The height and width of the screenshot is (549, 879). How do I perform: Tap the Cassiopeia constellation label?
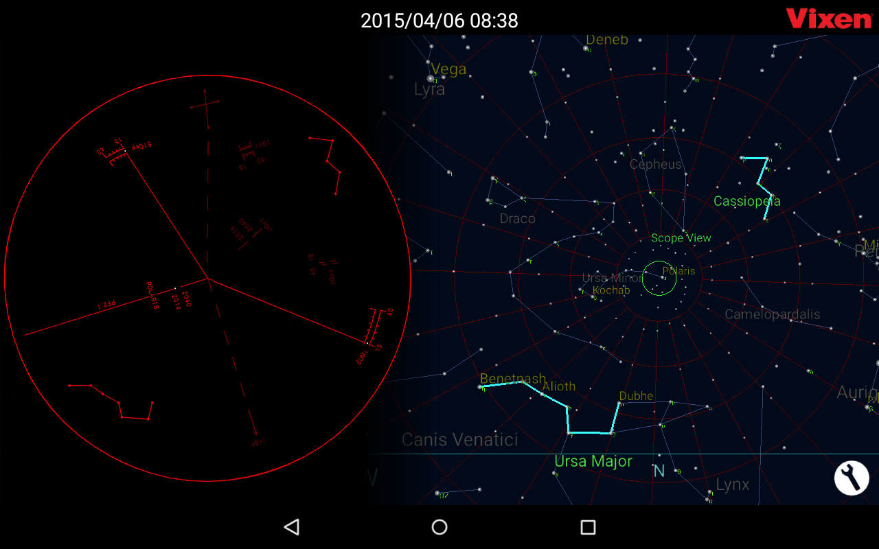pyautogui.click(x=747, y=201)
